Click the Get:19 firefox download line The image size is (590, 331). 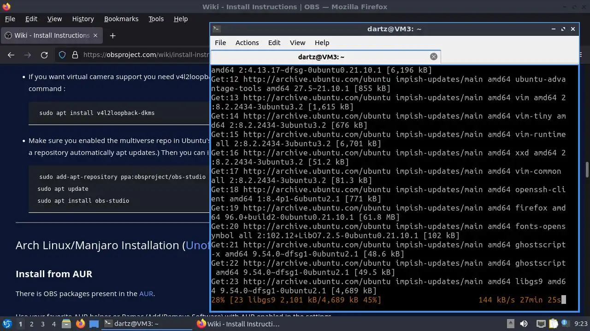point(388,212)
